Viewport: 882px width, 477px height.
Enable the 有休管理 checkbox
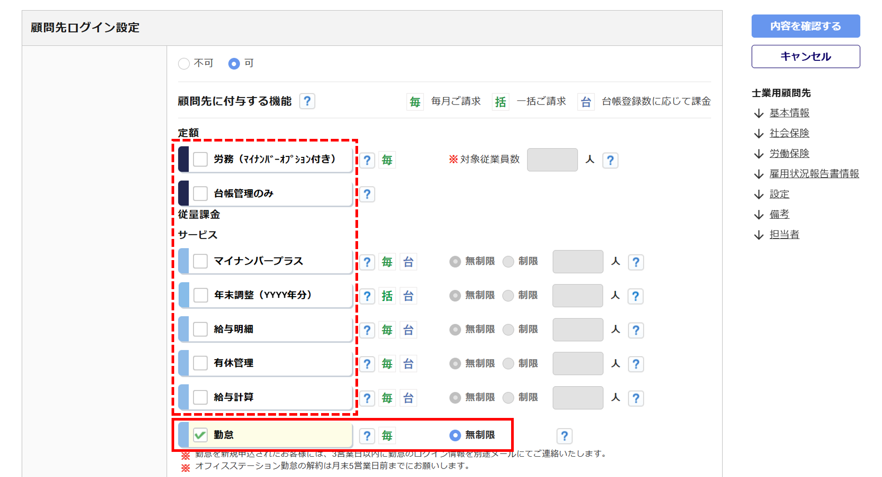click(200, 363)
